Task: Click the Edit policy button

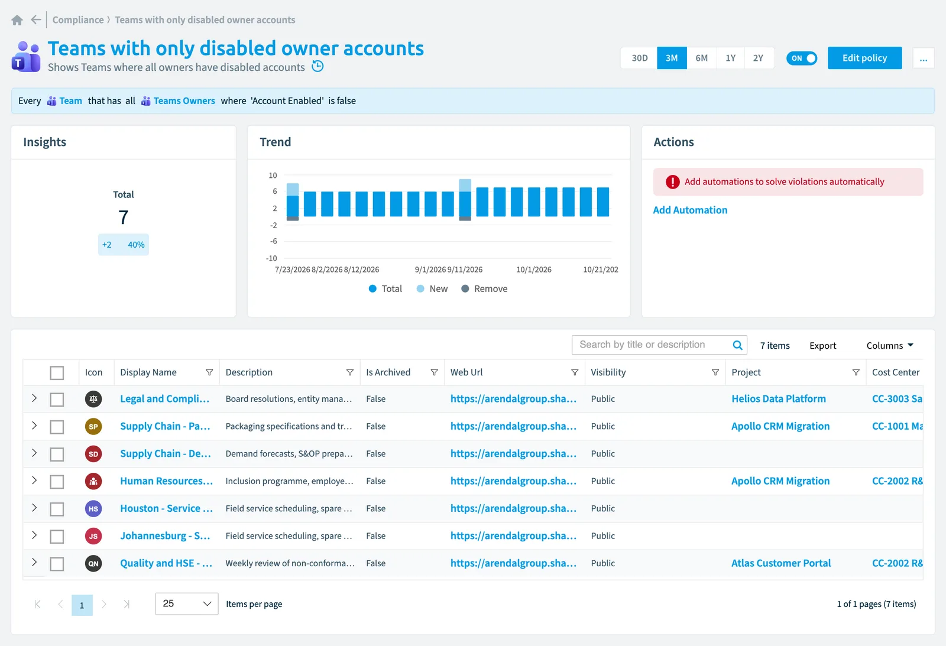Action: pyautogui.click(x=864, y=58)
